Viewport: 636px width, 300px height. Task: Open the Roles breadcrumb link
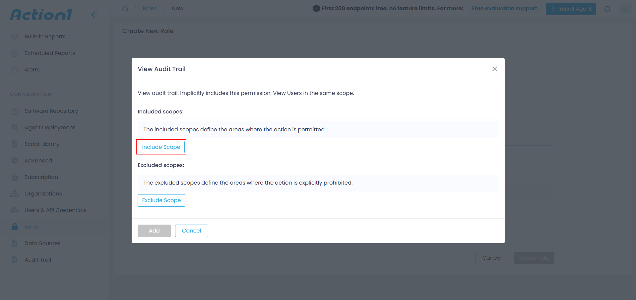pyautogui.click(x=150, y=8)
